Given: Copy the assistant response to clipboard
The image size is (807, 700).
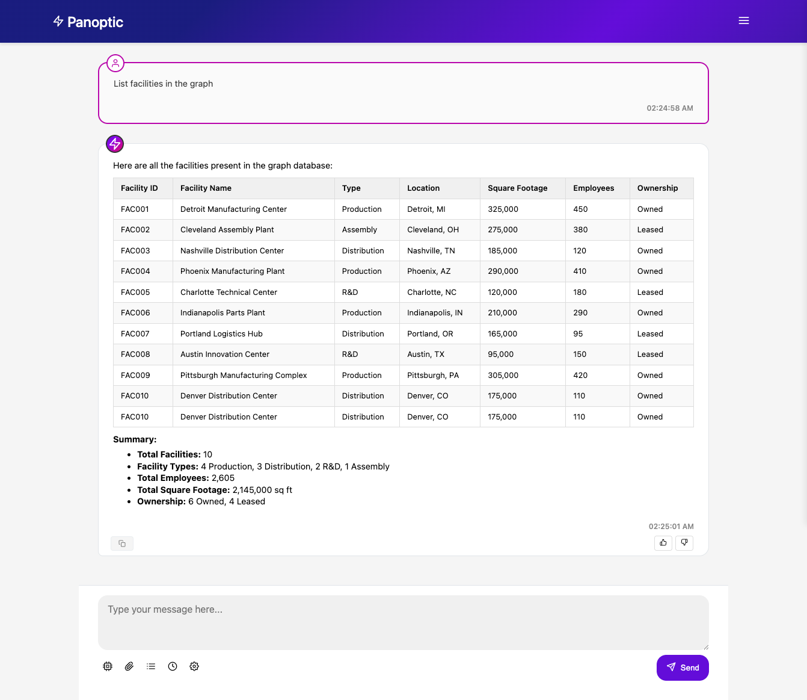Looking at the screenshot, I should click(122, 544).
